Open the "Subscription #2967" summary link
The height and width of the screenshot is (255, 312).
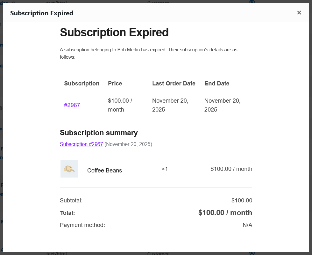[x=81, y=144]
